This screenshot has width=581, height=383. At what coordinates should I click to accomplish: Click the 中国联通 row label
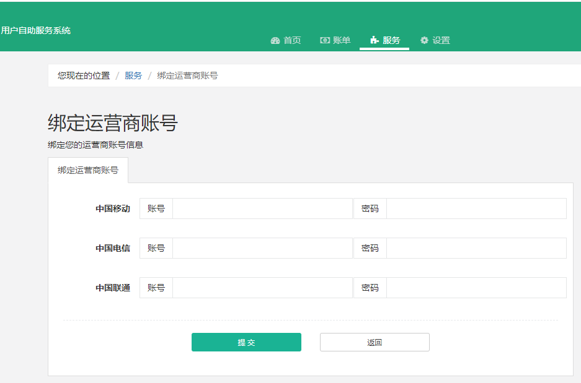[x=113, y=288]
